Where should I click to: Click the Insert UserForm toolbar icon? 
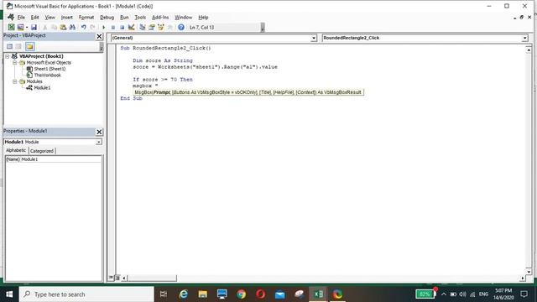20,27
